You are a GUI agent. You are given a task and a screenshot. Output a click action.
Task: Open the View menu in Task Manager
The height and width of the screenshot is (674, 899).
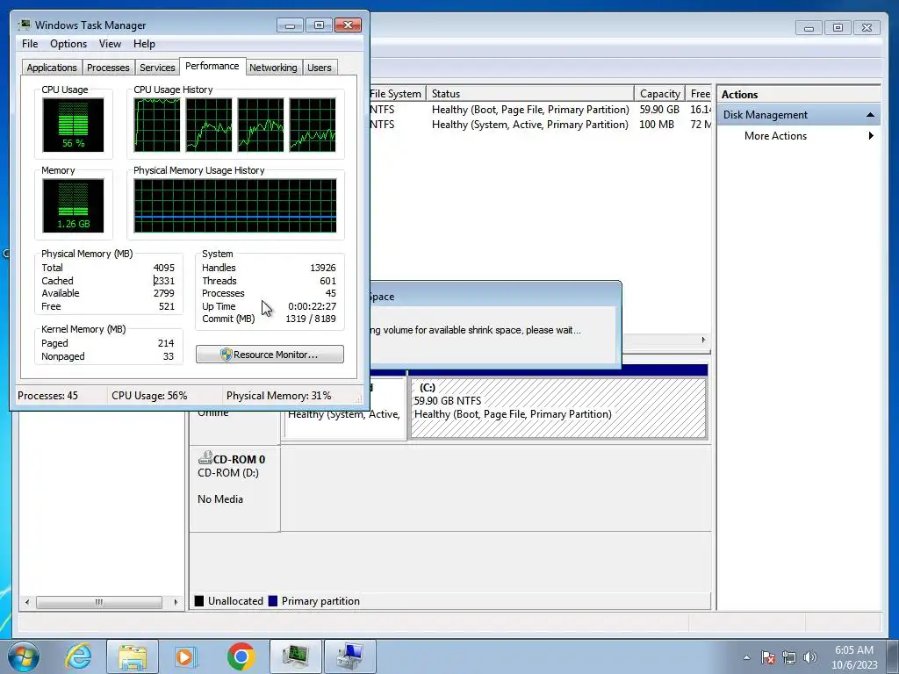click(x=110, y=44)
